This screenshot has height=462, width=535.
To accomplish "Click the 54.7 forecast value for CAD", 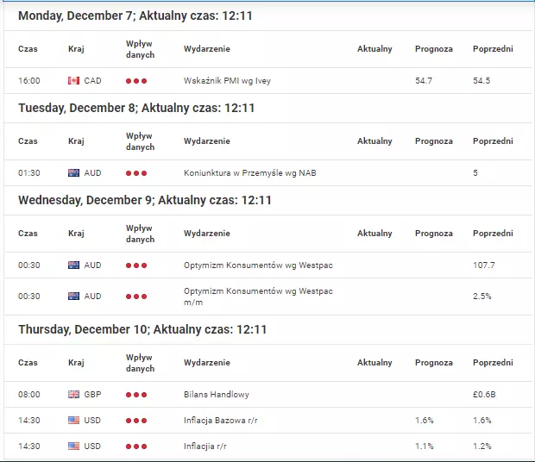I will point(424,81).
